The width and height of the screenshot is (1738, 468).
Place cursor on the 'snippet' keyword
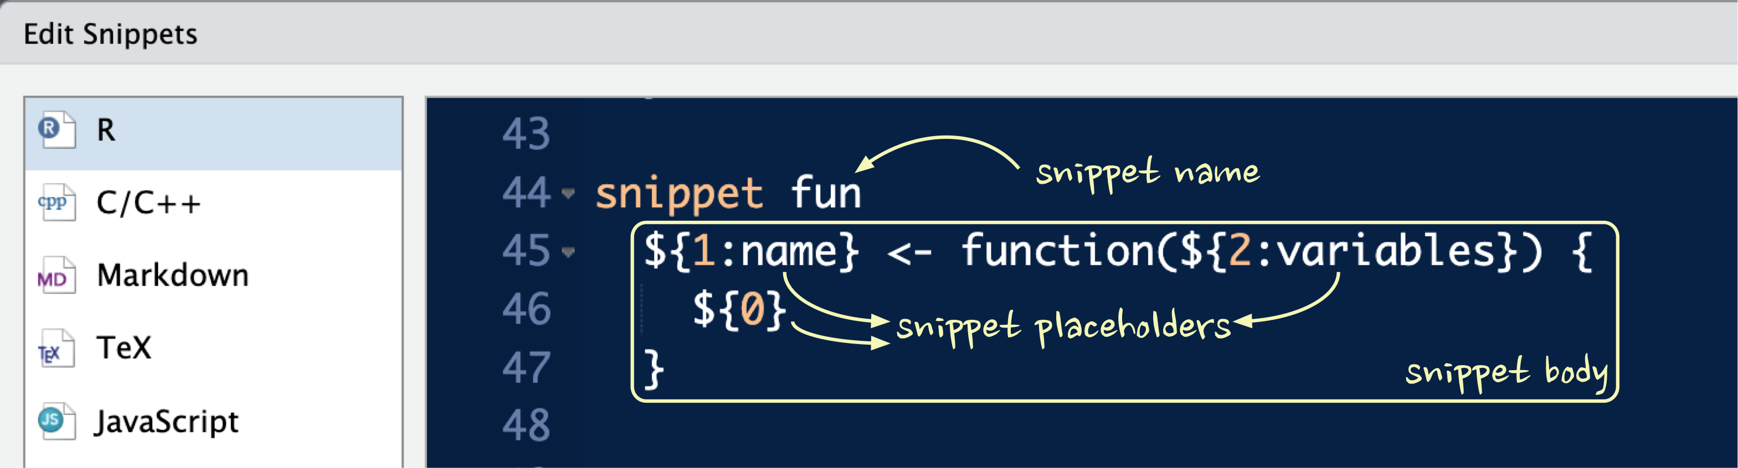pos(678,194)
